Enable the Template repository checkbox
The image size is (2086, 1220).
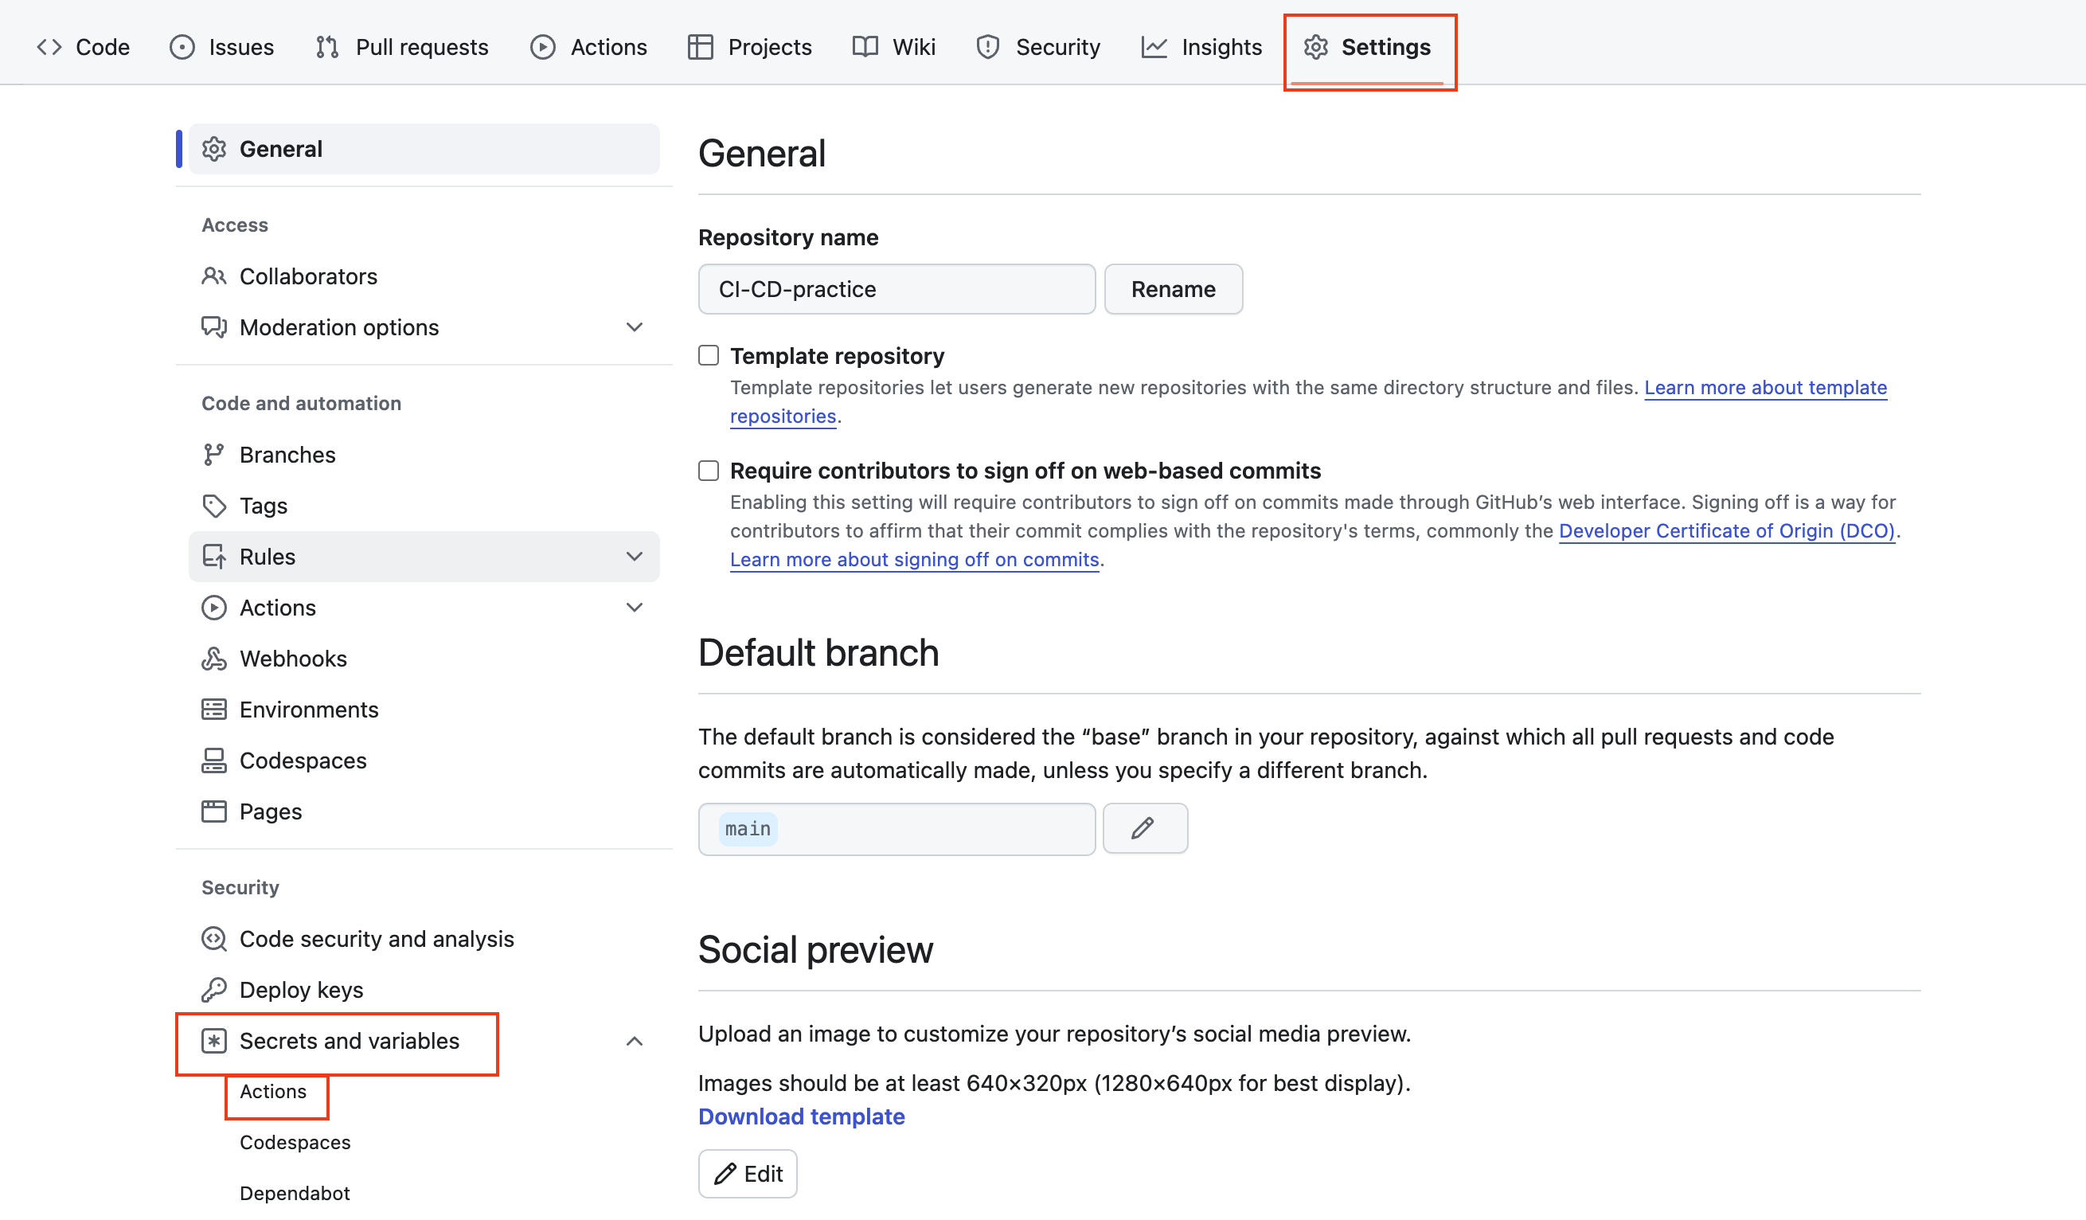(x=709, y=356)
